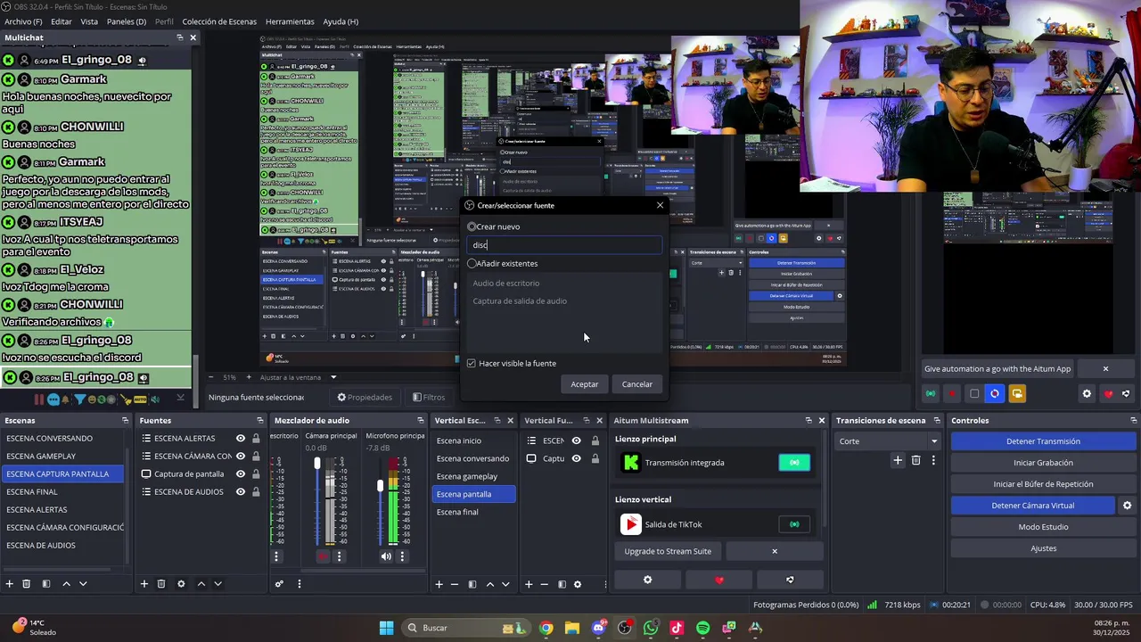Unmute the Cámara principal channel
Image resolution: width=1141 pixels, height=642 pixels.
(x=323, y=556)
